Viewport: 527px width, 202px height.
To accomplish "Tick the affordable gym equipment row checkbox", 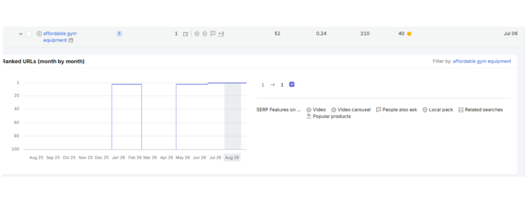I will pyautogui.click(x=29, y=34).
